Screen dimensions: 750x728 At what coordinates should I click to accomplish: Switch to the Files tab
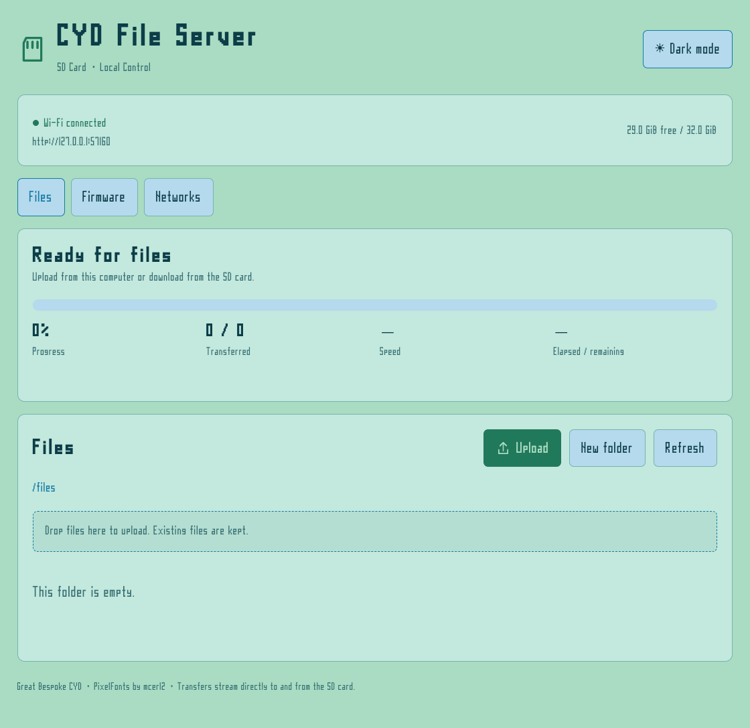41,197
